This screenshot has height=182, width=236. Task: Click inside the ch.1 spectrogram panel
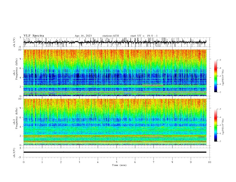coord(115,73)
